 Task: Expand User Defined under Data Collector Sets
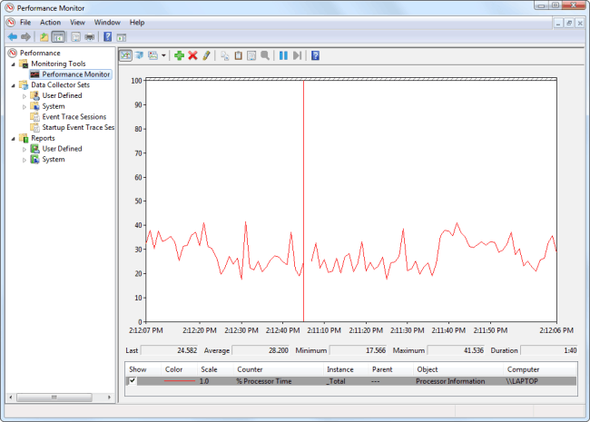coord(25,95)
